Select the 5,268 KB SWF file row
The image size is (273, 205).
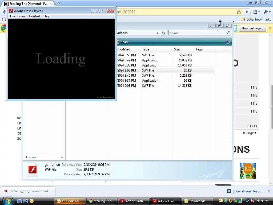pyautogui.click(x=166, y=75)
